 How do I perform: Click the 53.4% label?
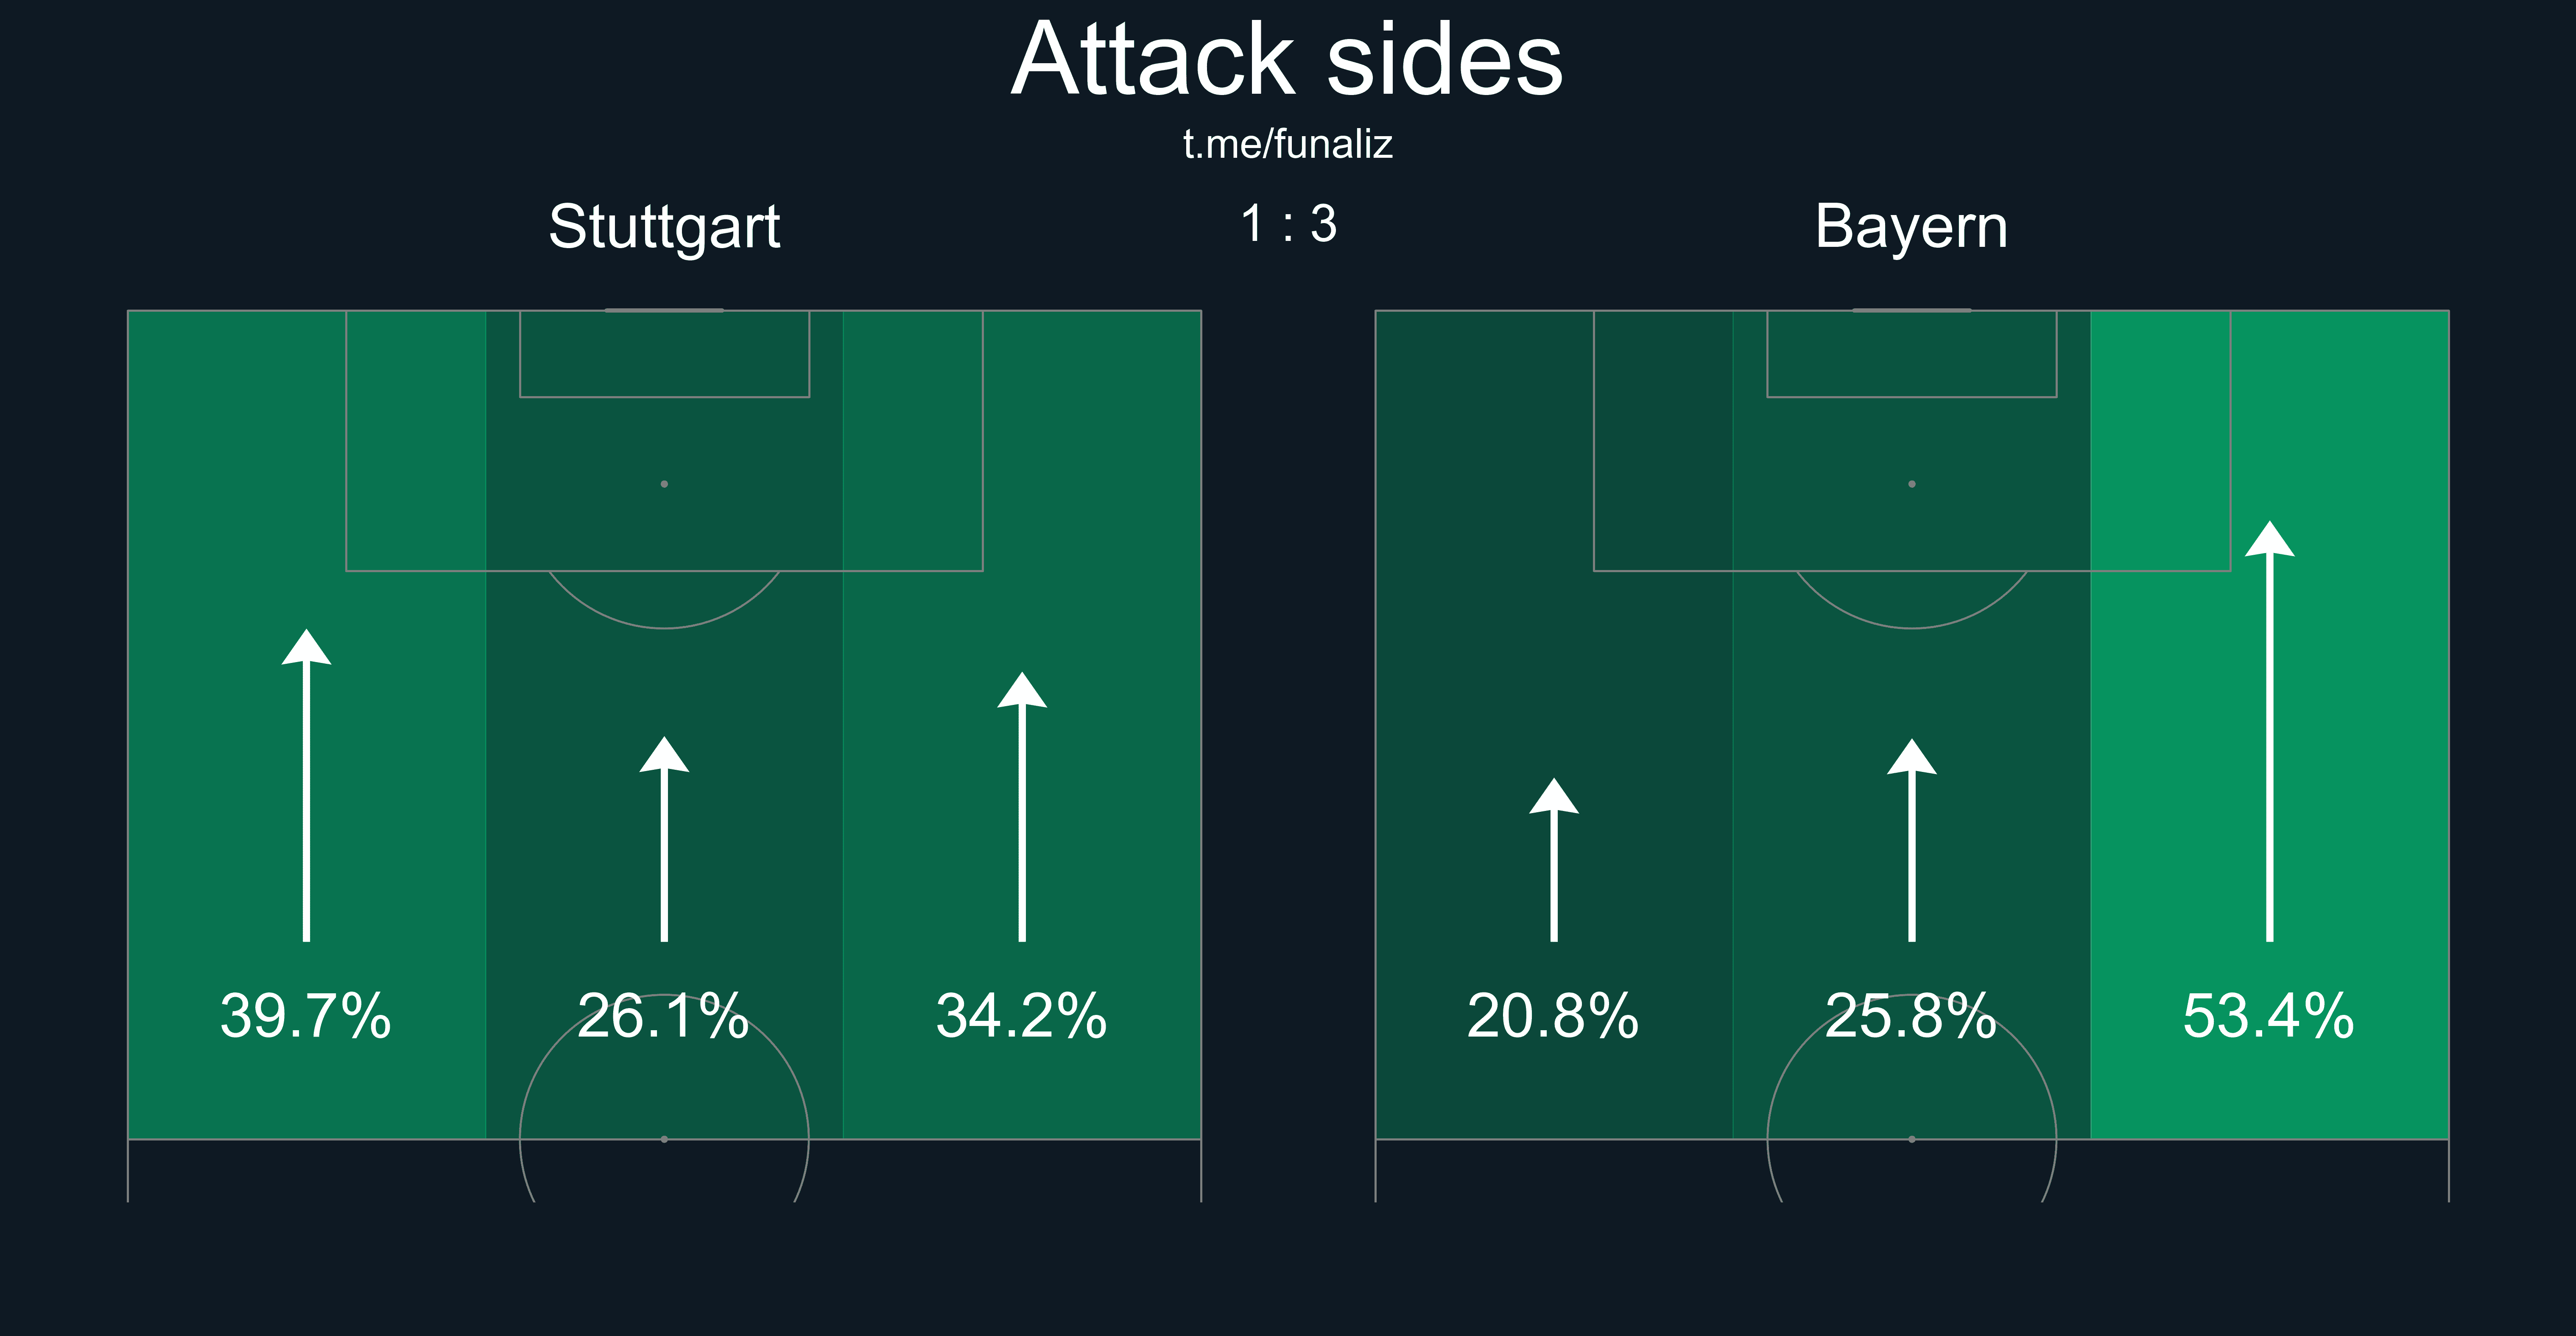[x=2269, y=1016]
